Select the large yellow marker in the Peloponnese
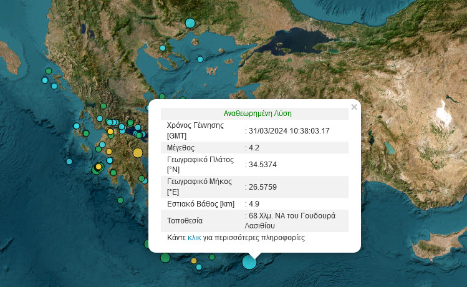The height and width of the screenshot is (287, 467). click(138, 152)
